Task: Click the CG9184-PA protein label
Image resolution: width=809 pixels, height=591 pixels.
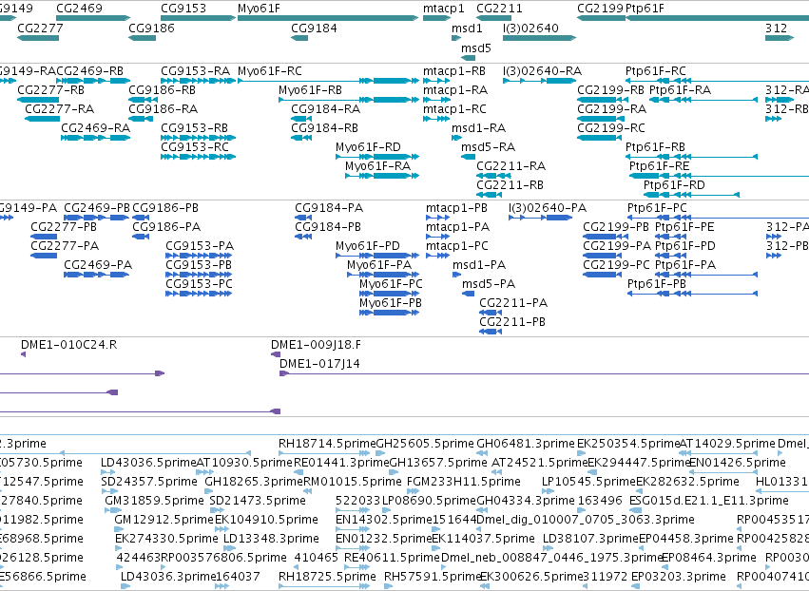Action: click(x=329, y=208)
